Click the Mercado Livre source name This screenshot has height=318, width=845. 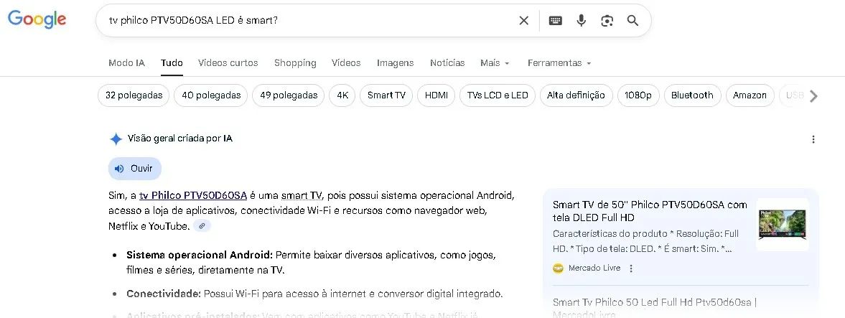click(x=594, y=268)
